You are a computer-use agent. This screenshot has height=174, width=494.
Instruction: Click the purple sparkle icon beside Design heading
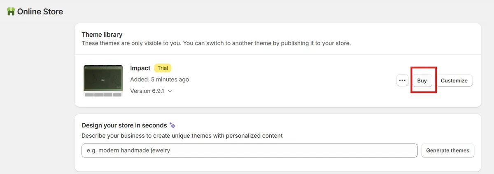tap(173, 125)
